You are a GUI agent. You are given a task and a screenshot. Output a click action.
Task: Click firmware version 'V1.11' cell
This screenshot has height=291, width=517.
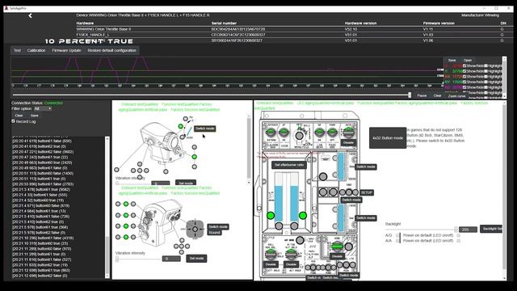pyautogui.click(x=427, y=29)
